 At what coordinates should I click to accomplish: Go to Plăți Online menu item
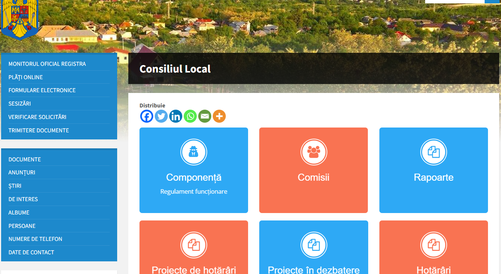coord(26,77)
